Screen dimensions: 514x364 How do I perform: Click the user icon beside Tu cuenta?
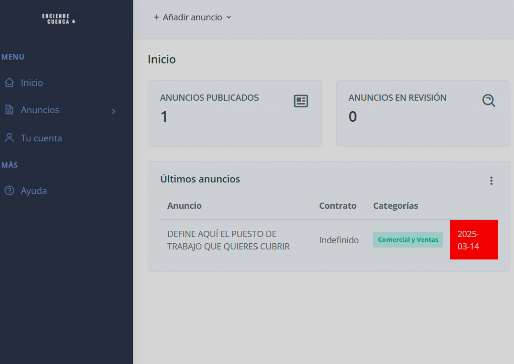point(9,138)
